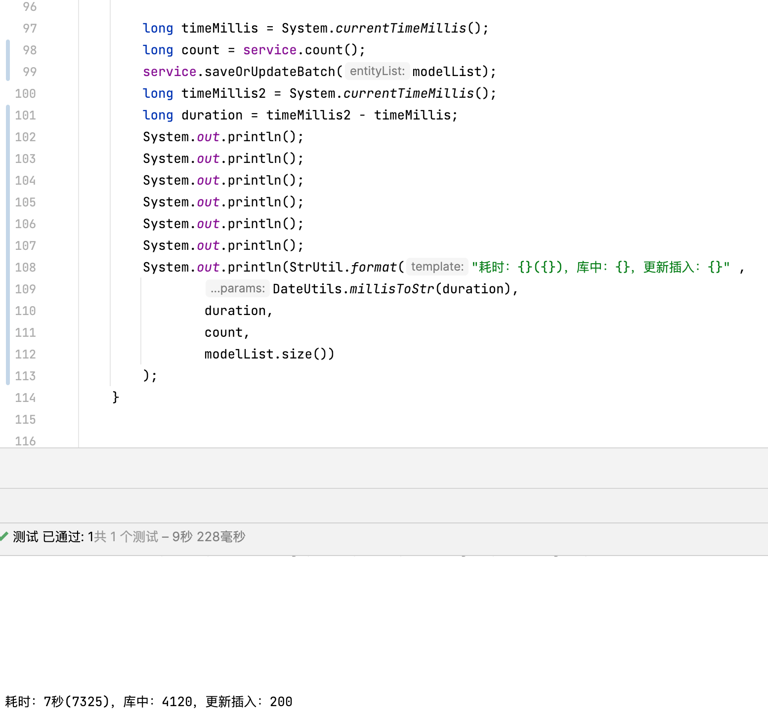
Task: Click the duration variable on line 110
Action: click(x=236, y=310)
